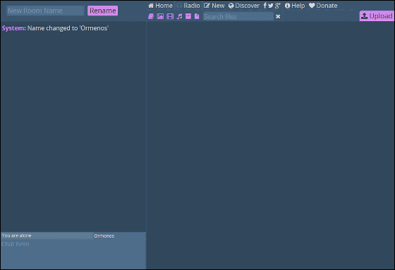Screen dimensions: 395x270
Task: Open the Twitter bird icon link
Action: tap(271, 6)
